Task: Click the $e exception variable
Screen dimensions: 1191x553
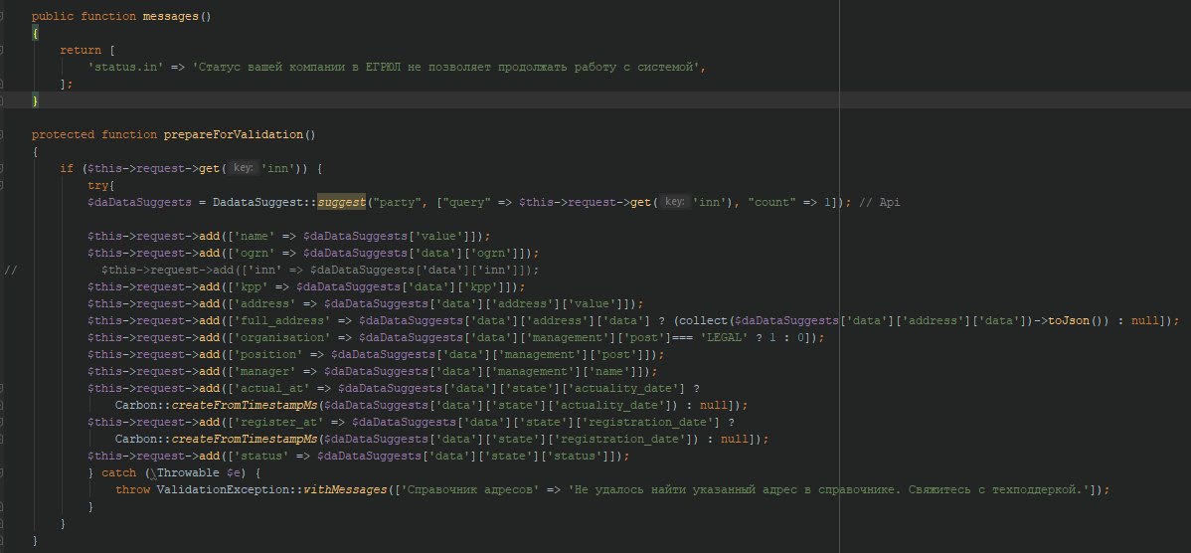Action: coord(234,472)
